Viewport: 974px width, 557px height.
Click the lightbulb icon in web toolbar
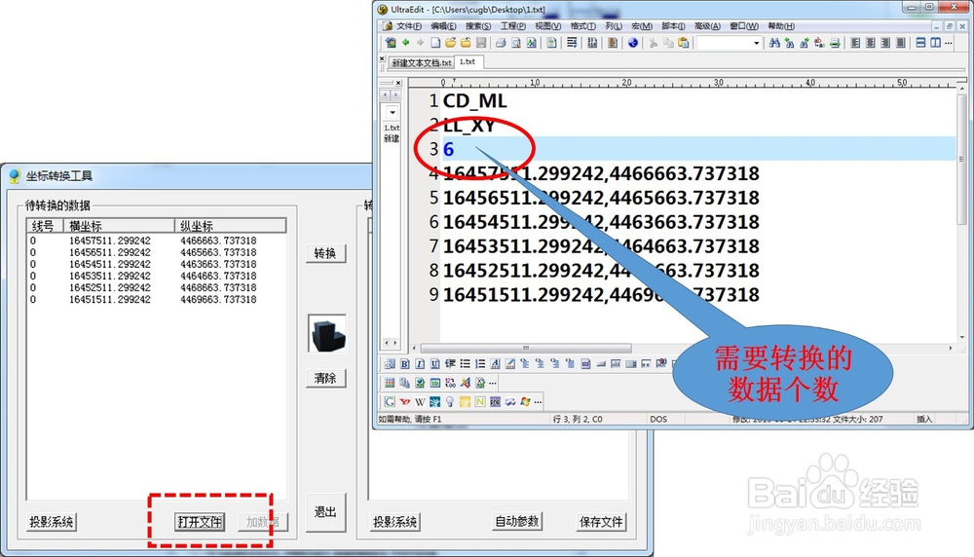tap(450, 402)
